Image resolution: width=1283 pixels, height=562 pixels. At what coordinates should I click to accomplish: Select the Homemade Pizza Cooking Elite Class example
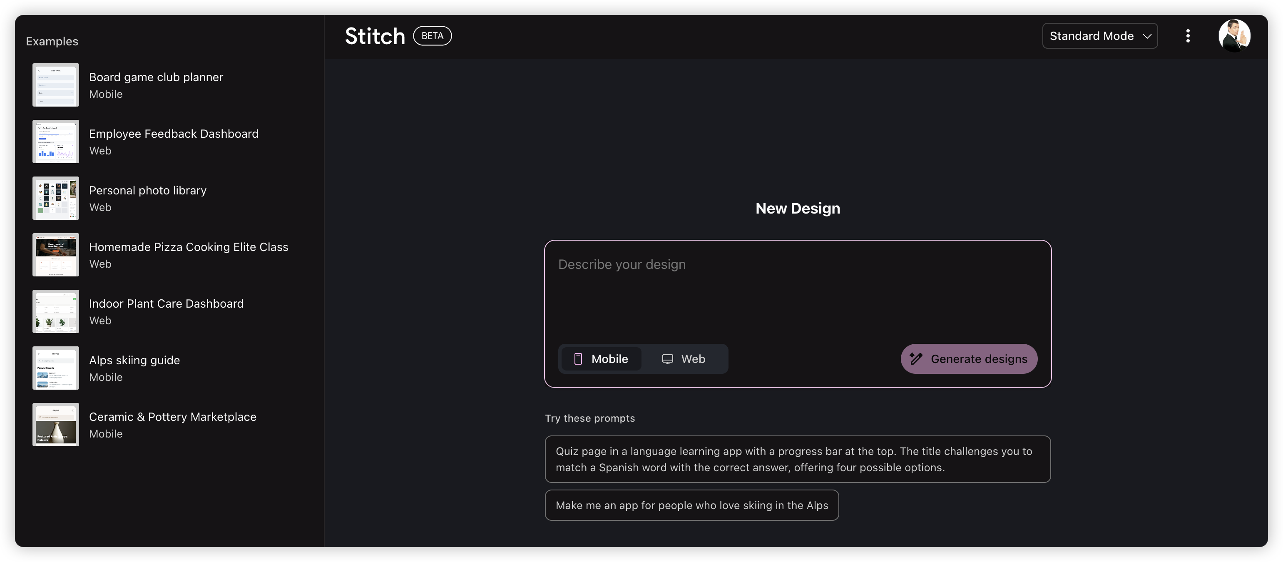coord(188,247)
